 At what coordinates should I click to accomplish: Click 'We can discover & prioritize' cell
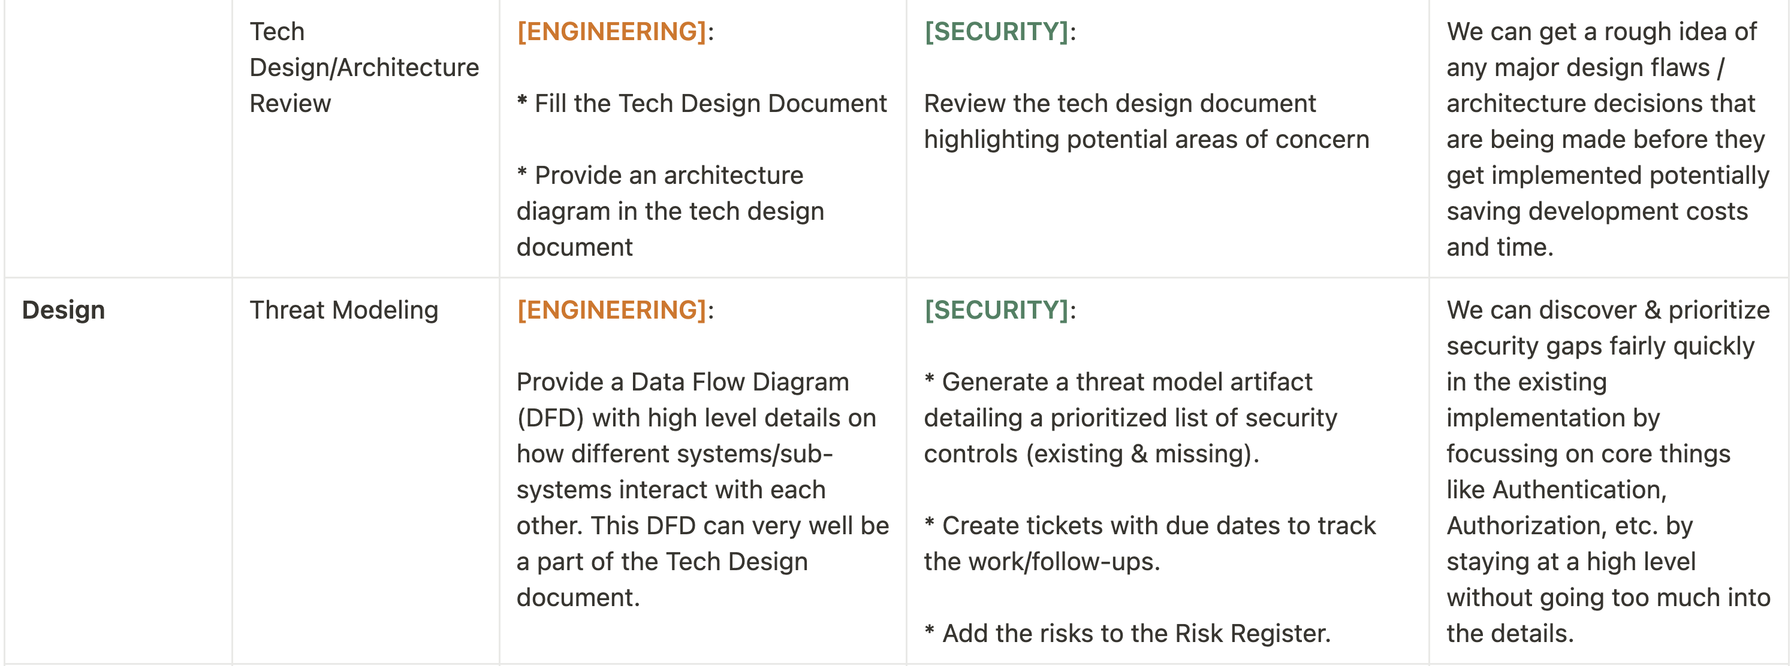click(x=1608, y=471)
